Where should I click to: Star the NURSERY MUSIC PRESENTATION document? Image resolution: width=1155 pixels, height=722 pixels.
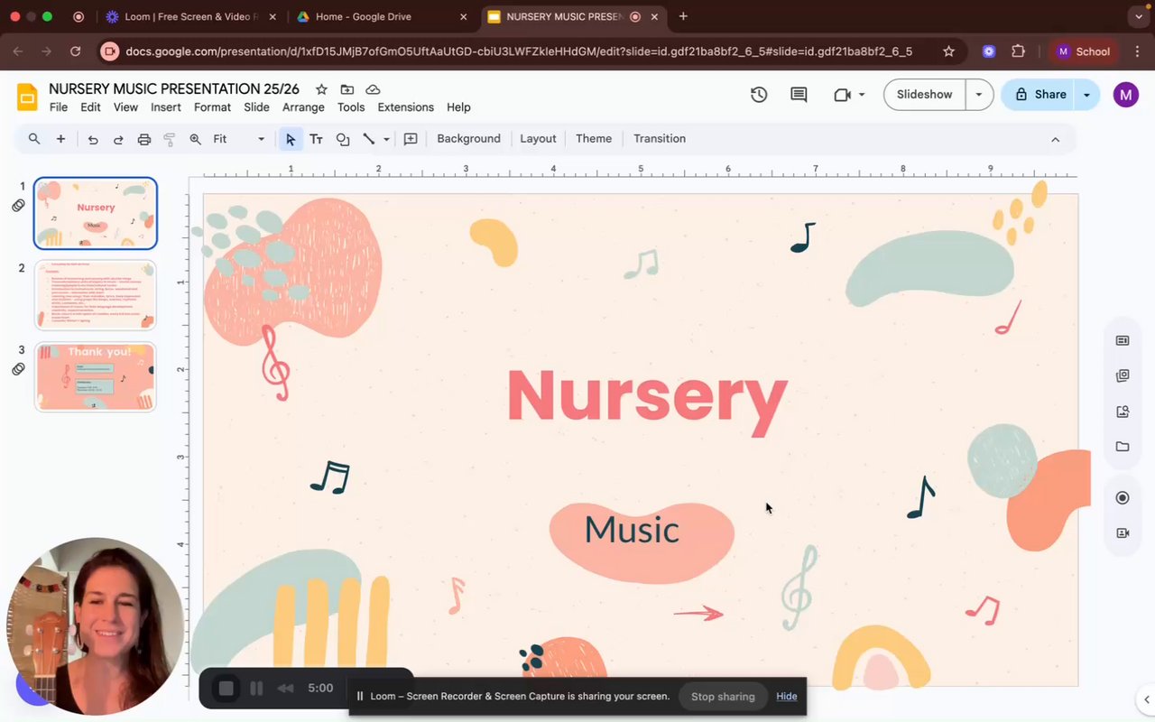point(321,89)
